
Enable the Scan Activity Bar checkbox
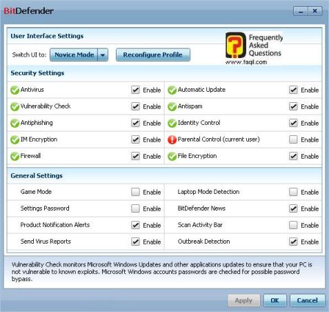[x=293, y=225]
